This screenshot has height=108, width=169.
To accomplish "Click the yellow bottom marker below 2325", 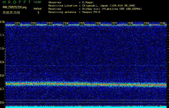I will point(80,106).
